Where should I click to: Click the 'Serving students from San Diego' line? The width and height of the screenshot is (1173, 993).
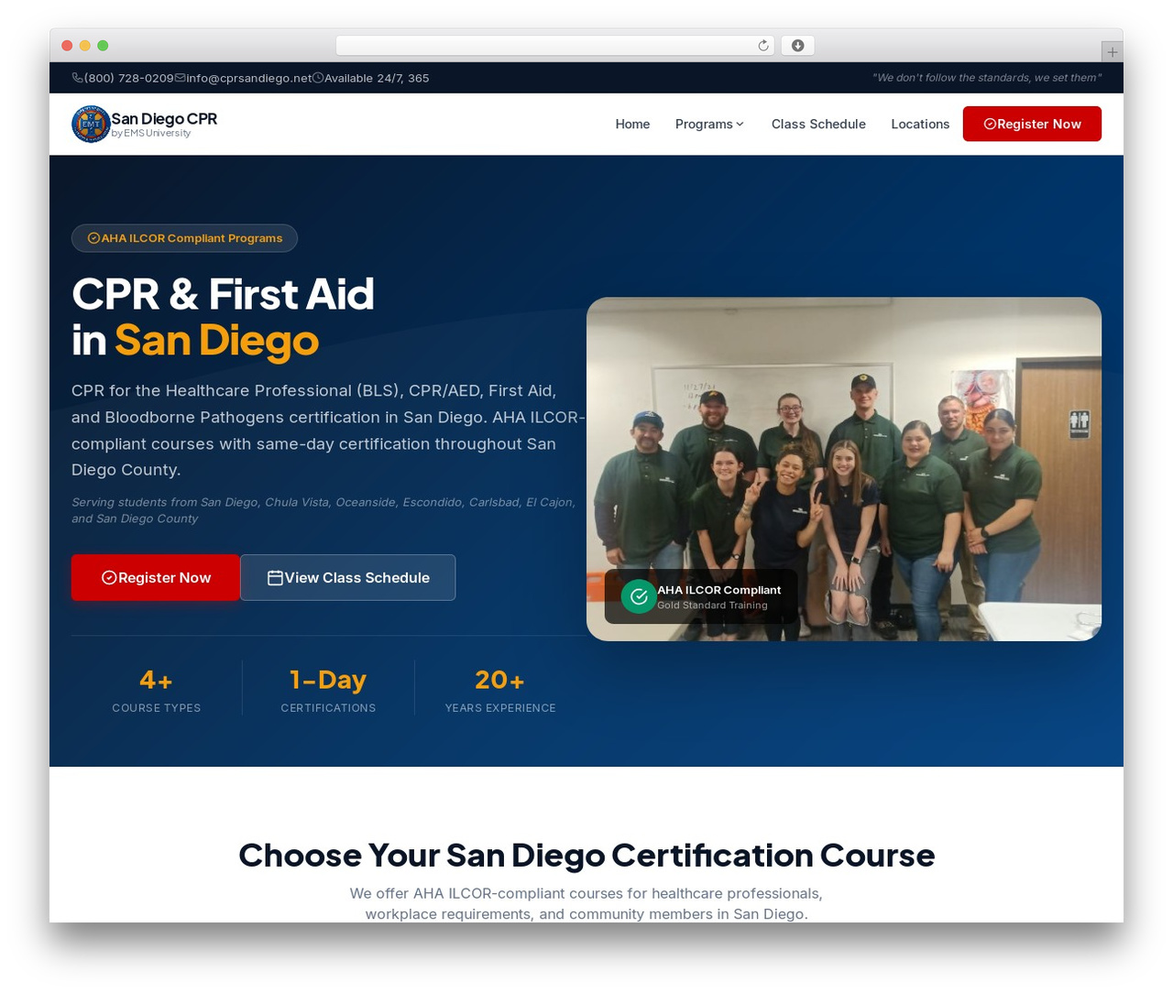pos(323,510)
